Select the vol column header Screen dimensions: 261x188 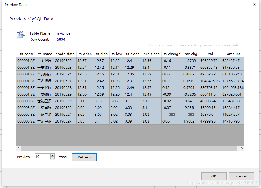pyautogui.click(x=210, y=54)
